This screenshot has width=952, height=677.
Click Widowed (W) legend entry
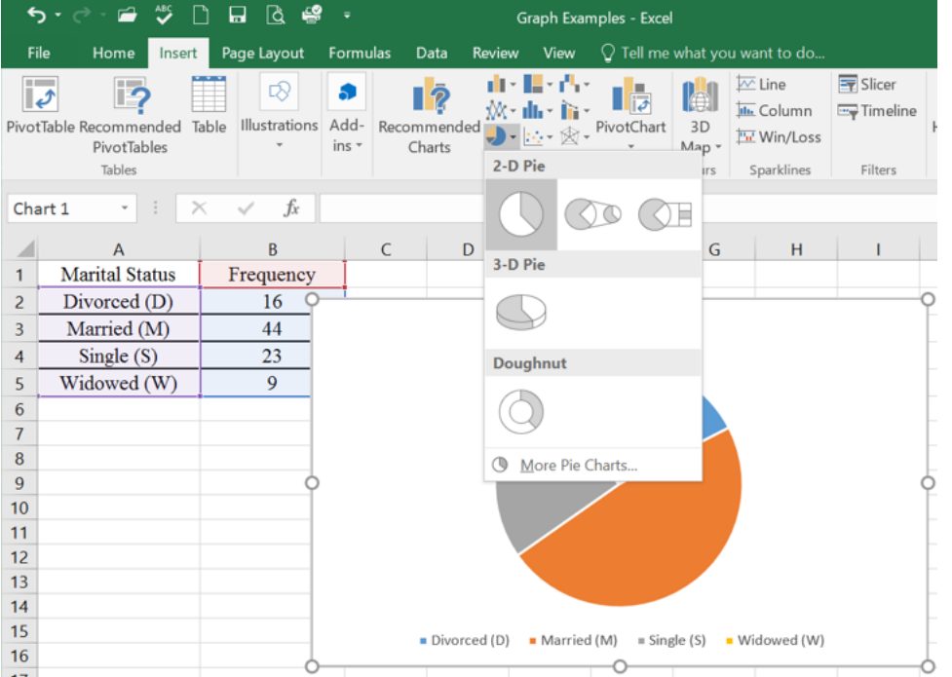776,640
